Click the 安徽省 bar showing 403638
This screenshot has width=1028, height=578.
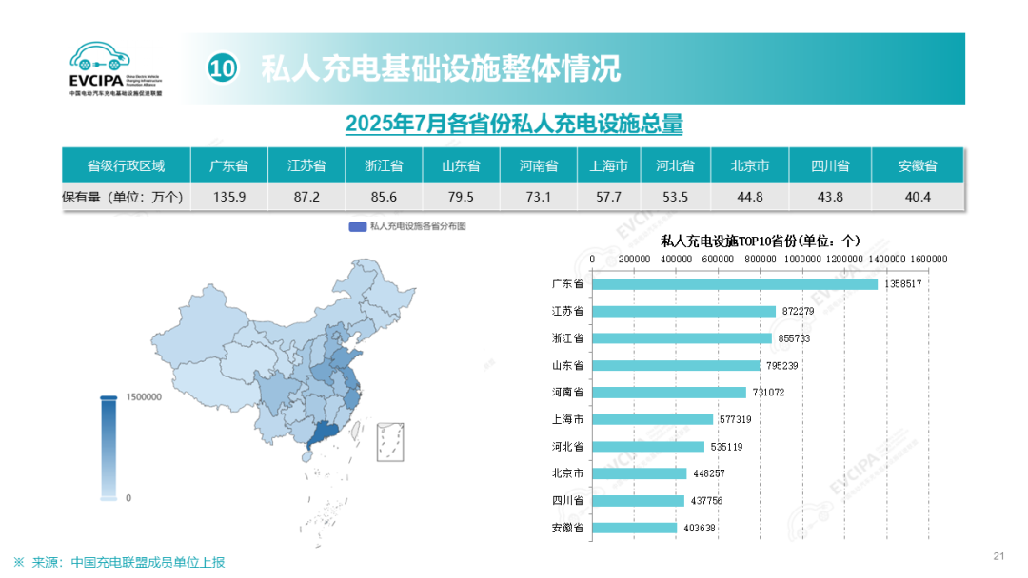point(634,528)
